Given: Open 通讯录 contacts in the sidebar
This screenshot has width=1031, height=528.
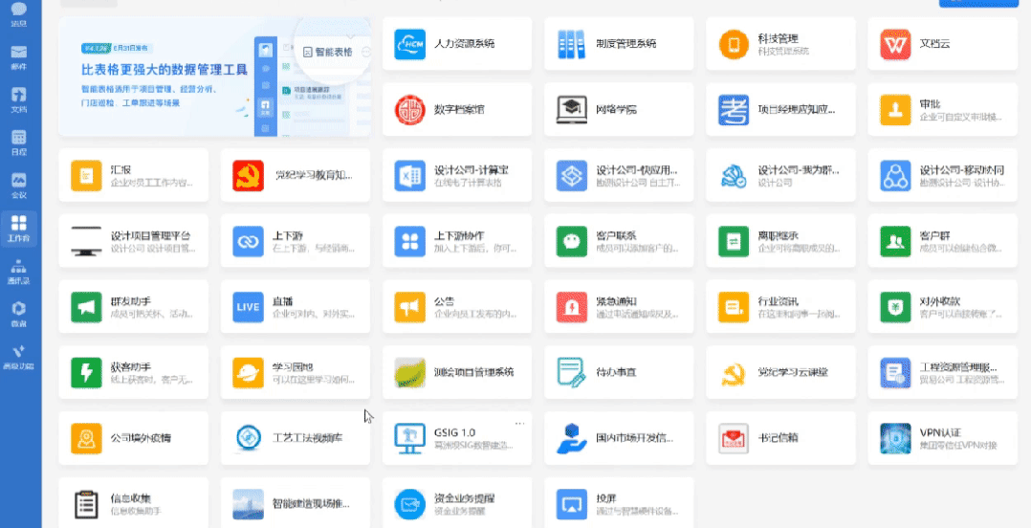Looking at the screenshot, I should (x=19, y=271).
